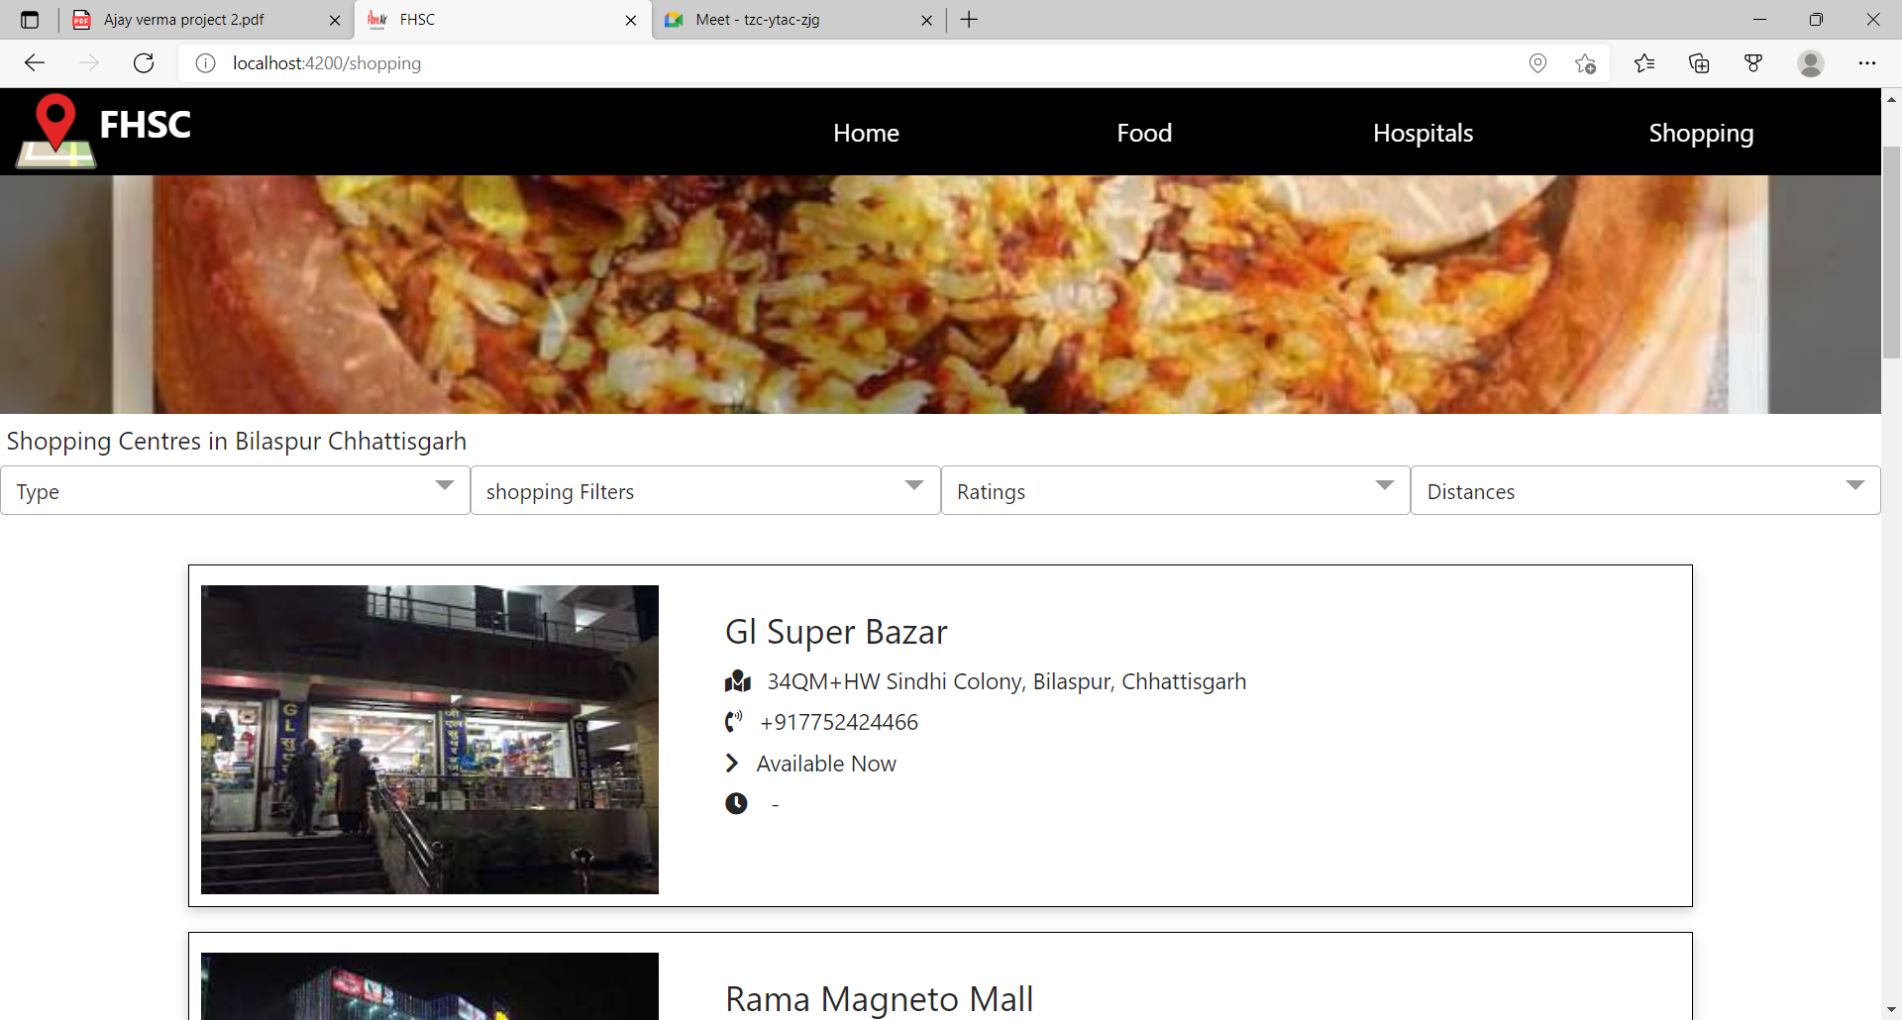Image resolution: width=1902 pixels, height=1020 pixels.
Task: Expand the Distances dropdown
Action: [1644, 490]
